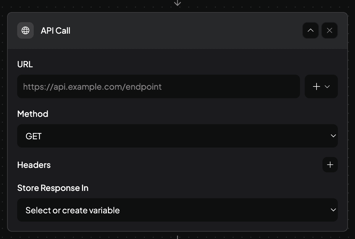
Task: Click the API Call title text
Action: 55,30
